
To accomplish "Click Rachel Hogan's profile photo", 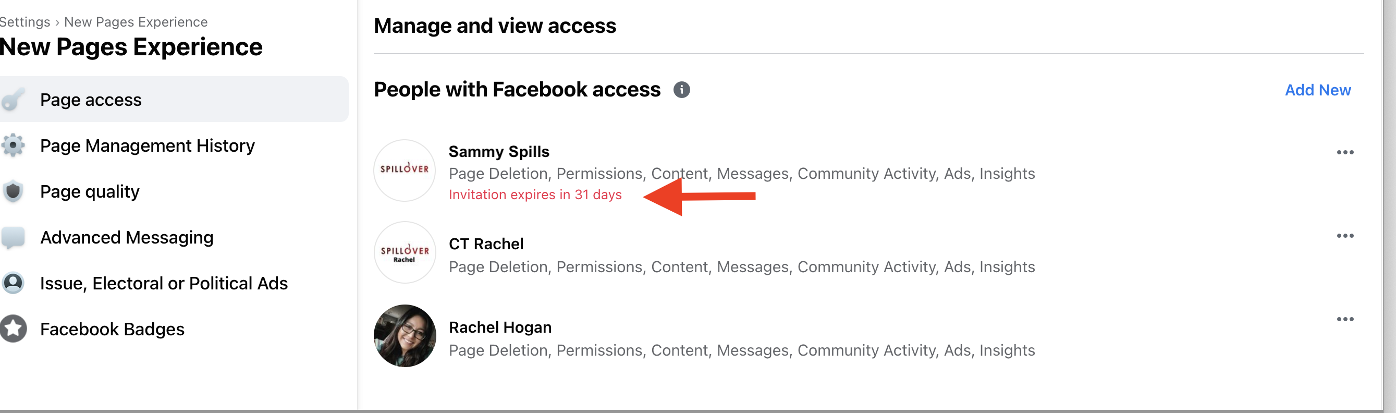I will click(405, 336).
